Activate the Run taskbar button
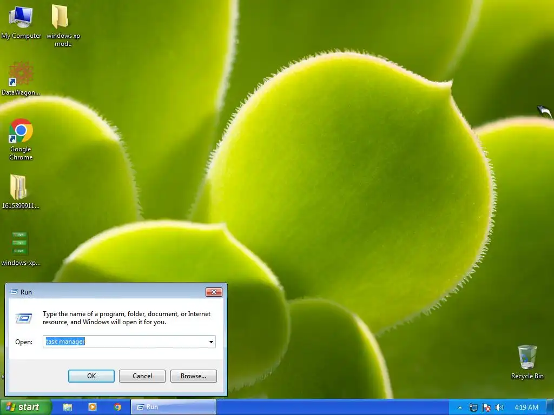Viewport: 554px width, 415px height. [174, 407]
